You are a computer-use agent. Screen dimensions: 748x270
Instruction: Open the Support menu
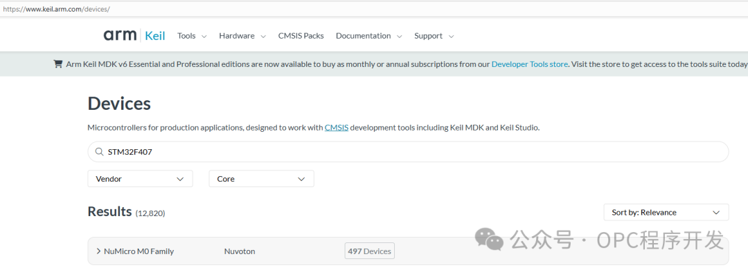[x=434, y=36]
